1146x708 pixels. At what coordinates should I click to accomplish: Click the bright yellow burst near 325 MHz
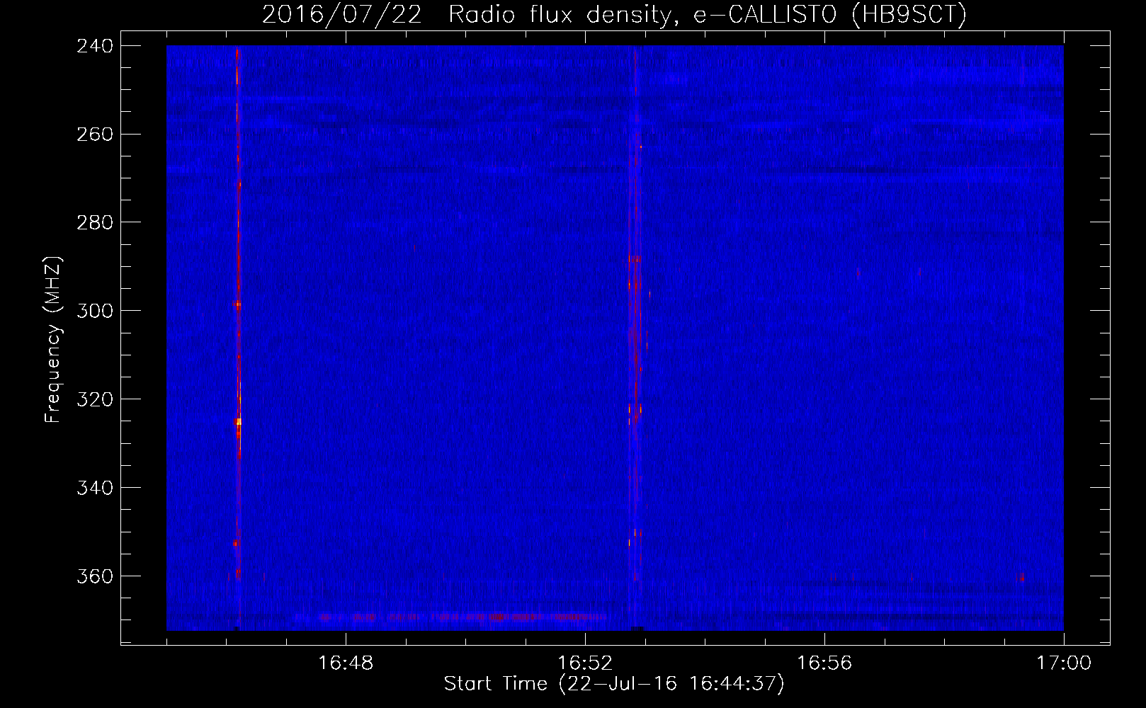238,421
